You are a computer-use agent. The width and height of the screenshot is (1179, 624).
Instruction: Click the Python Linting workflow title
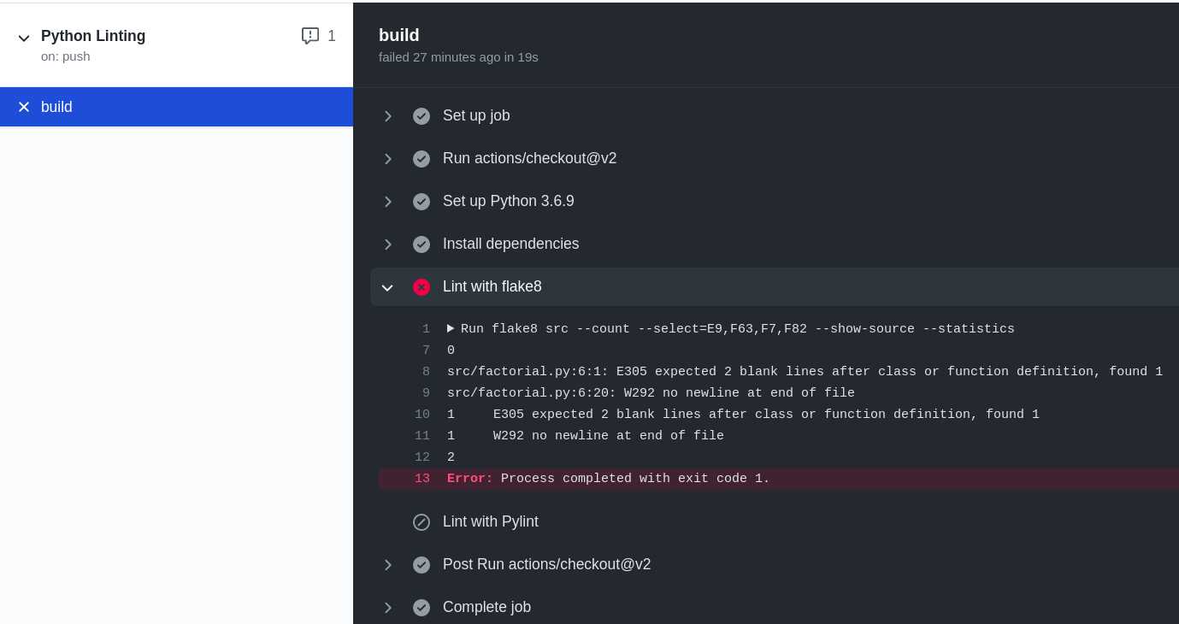point(93,36)
